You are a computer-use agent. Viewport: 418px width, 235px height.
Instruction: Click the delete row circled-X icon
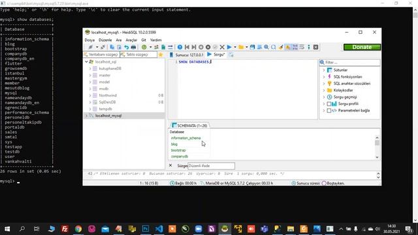[x=208, y=47]
